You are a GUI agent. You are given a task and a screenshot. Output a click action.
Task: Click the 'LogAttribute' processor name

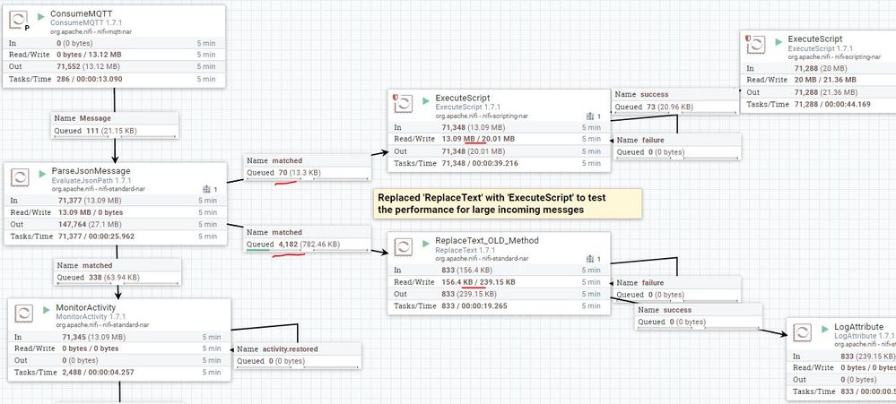[x=858, y=327]
